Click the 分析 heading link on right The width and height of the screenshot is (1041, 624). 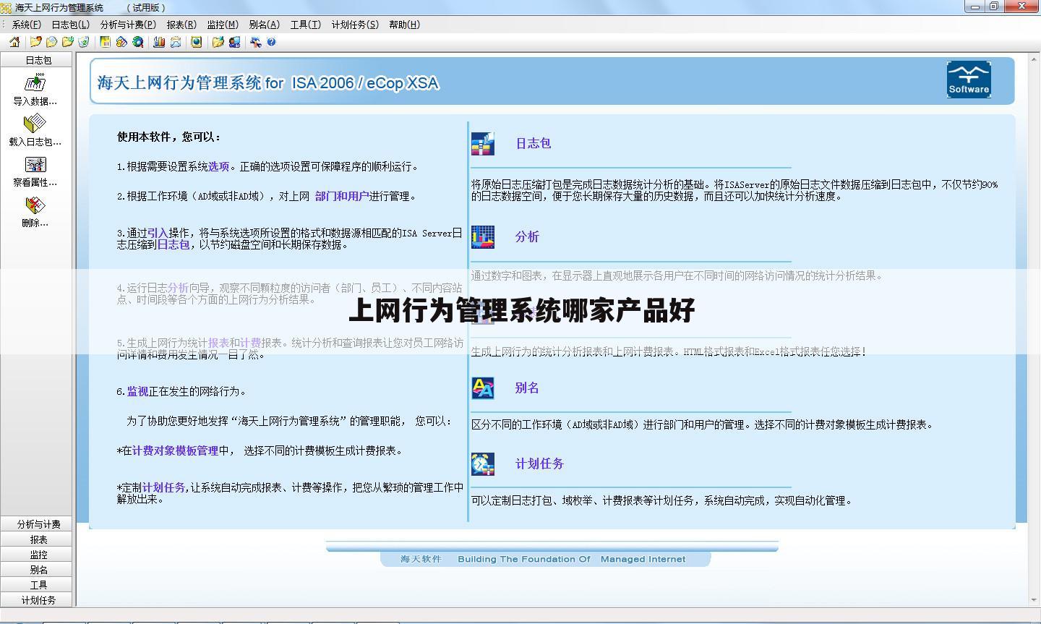[x=527, y=236]
